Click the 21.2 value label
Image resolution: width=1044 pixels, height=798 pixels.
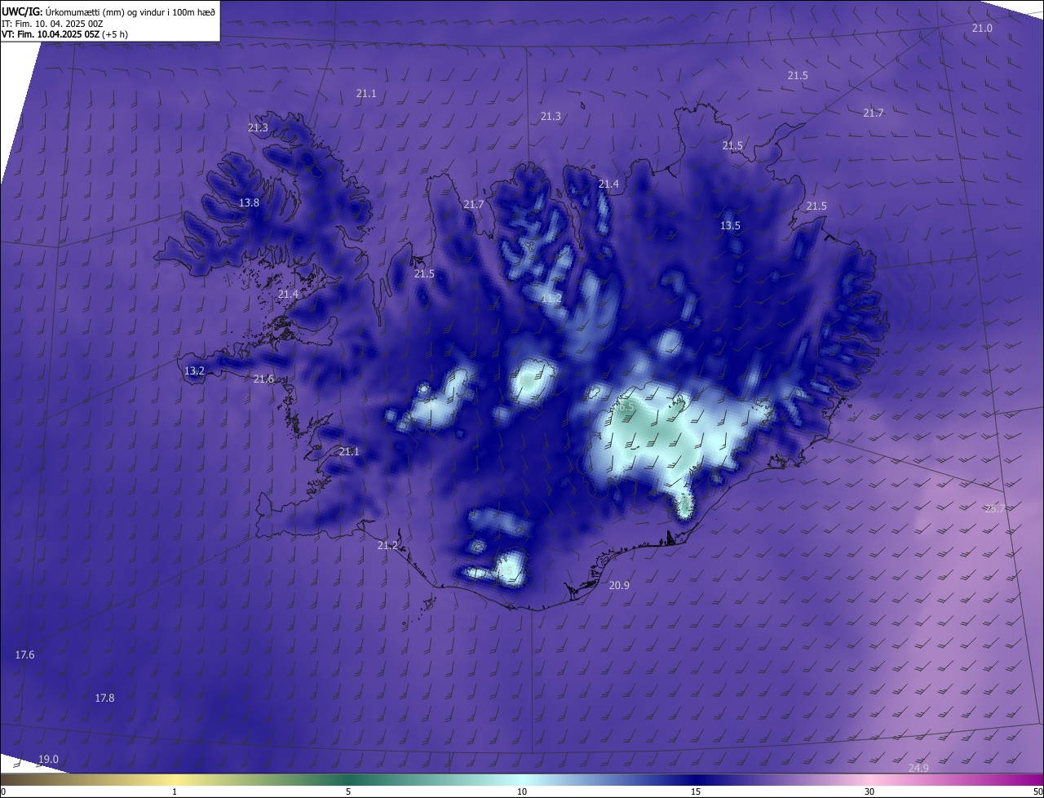point(387,546)
